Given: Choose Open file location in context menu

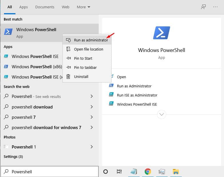Looking at the screenshot, I should tap(87, 49).
